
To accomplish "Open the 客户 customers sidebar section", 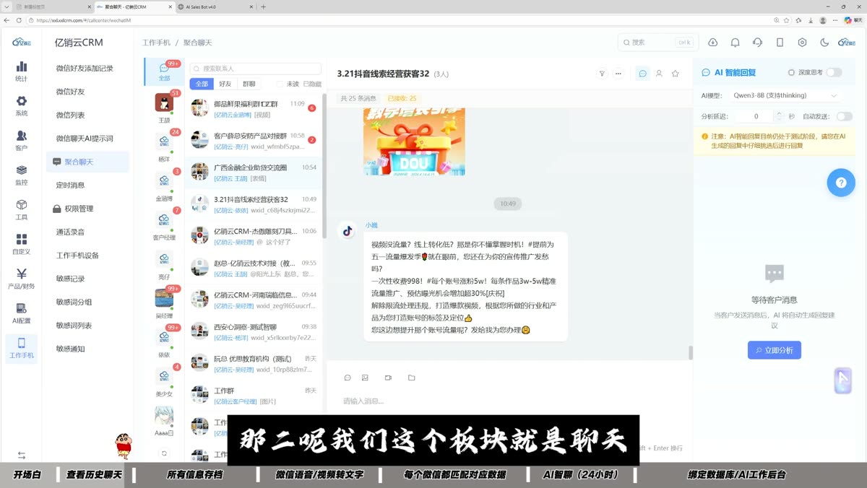I will pyautogui.click(x=22, y=140).
